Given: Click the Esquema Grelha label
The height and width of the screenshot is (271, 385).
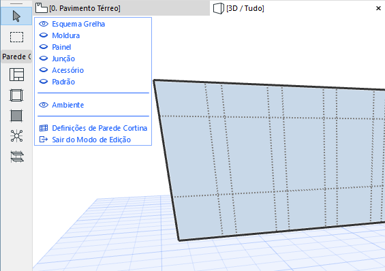Looking at the screenshot, I should pyautogui.click(x=78, y=24).
